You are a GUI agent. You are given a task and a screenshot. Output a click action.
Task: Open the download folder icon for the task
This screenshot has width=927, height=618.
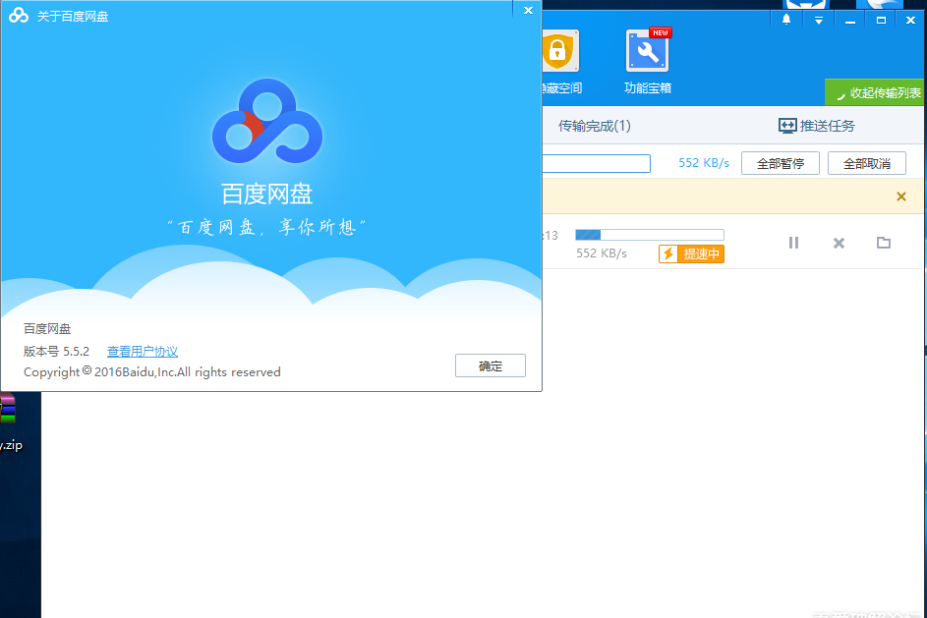click(x=883, y=243)
